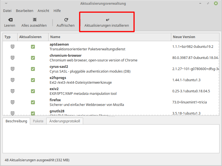Open the Ansicht menu
The height and width of the screenshot is (166, 222).
coord(43,11)
